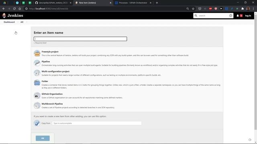The image size is (257, 144).
Task: Choose the GitHub Organization title
Action: 52,94
